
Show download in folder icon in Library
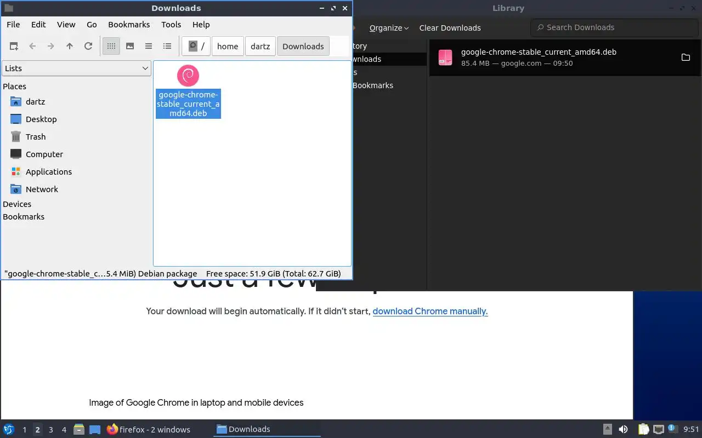tap(686, 57)
